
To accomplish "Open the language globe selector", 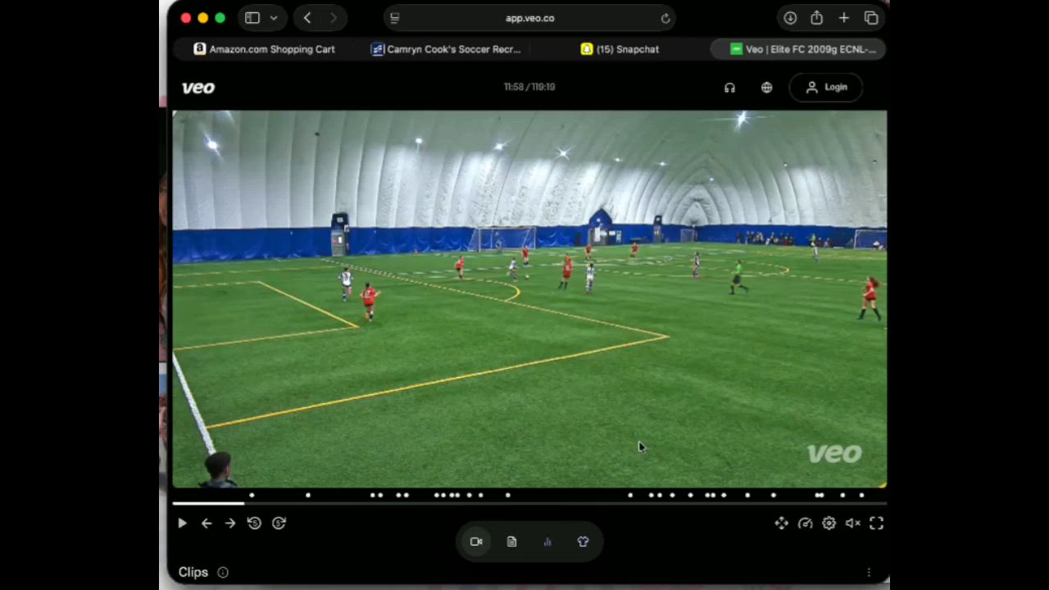I will click(766, 88).
